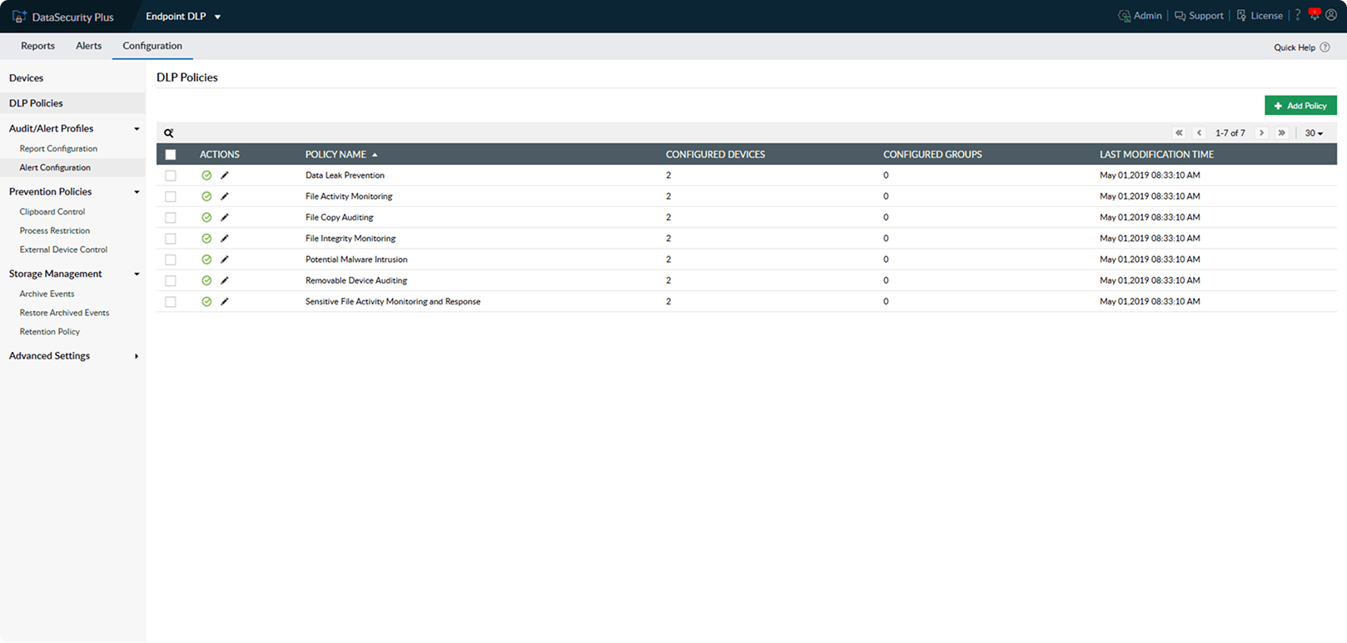Viewport: 1347px width, 643px height.
Task: Check the File Activity Monitoring row checkbox
Action: click(171, 196)
